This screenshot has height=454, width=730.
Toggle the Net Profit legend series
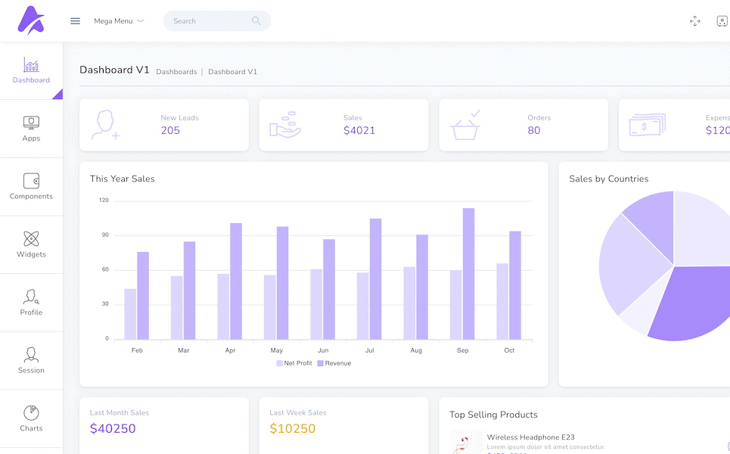click(294, 363)
